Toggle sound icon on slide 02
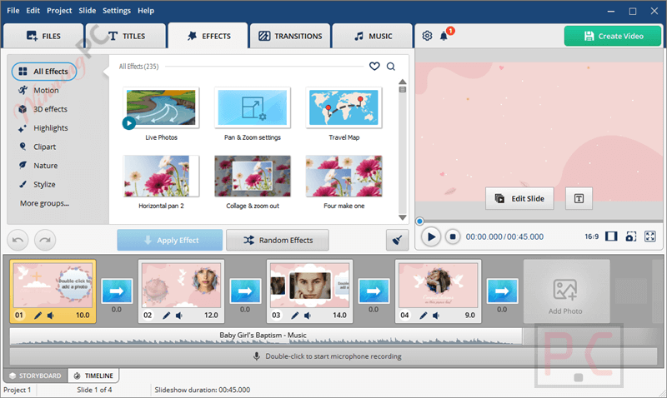Image resolution: width=667 pixels, height=398 pixels. click(179, 316)
